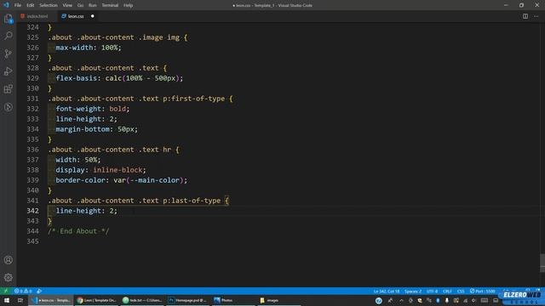Open the Source Control view
This screenshot has width=545, height=306.
8,54
